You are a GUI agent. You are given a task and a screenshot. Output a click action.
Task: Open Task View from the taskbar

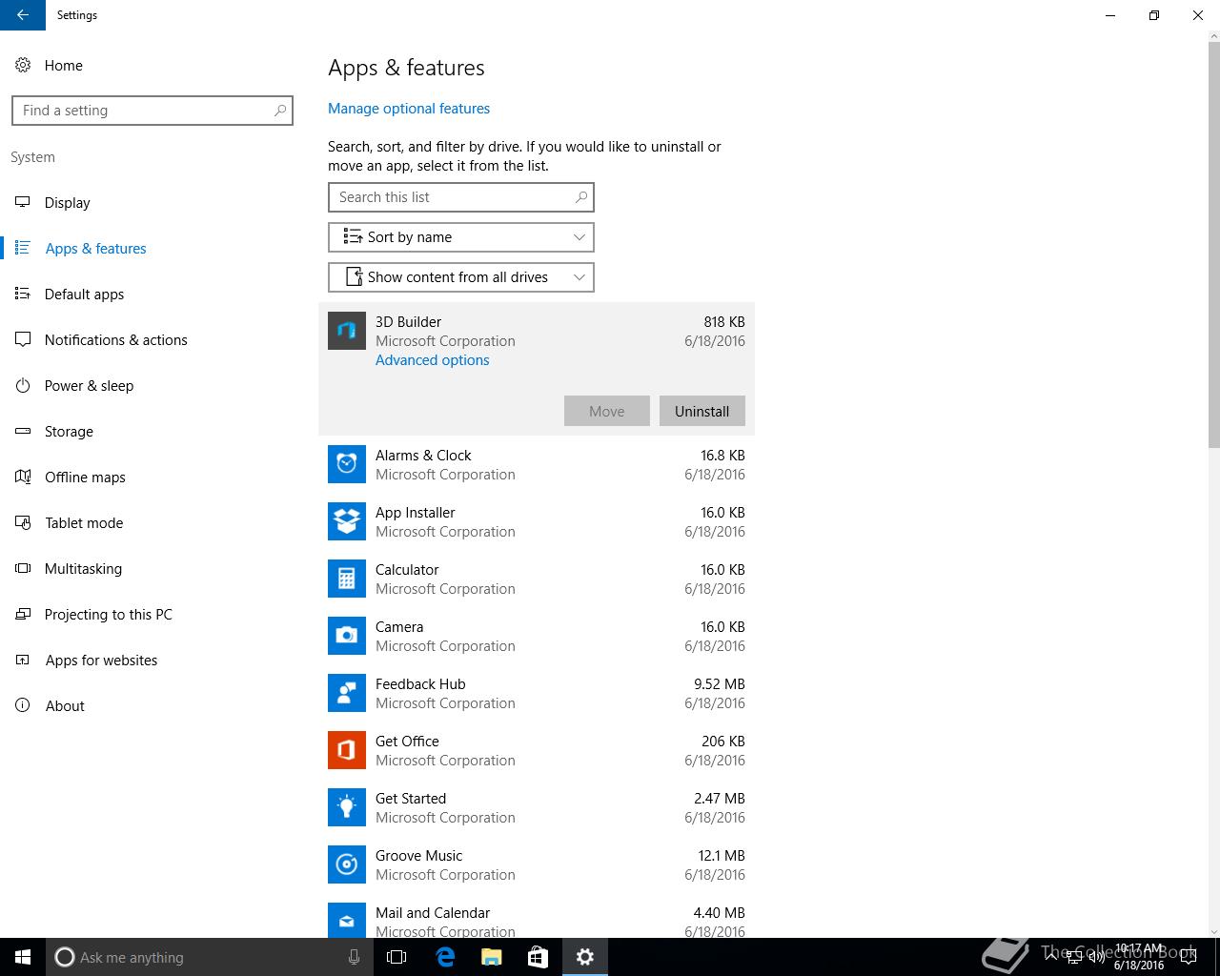pyautogui.click(x=396, y=957)
